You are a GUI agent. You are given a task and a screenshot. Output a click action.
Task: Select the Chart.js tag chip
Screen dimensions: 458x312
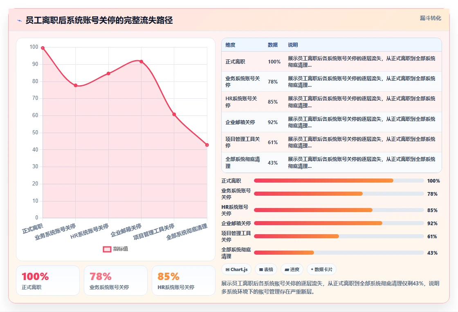click(x=237, y=269)
